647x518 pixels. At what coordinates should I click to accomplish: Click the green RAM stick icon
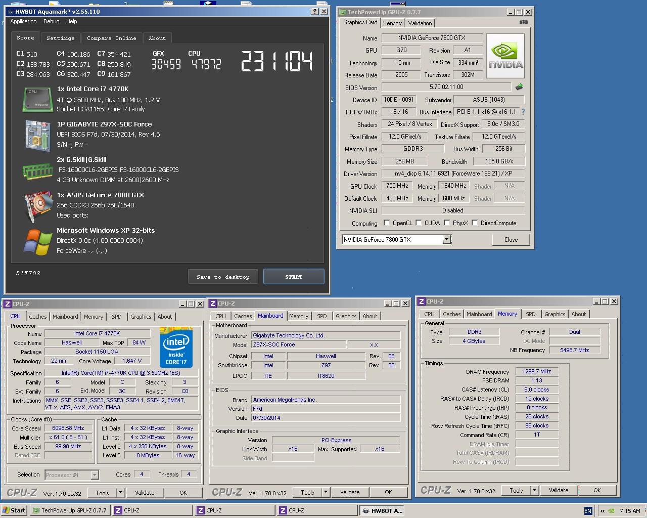(x=37, y=171)
